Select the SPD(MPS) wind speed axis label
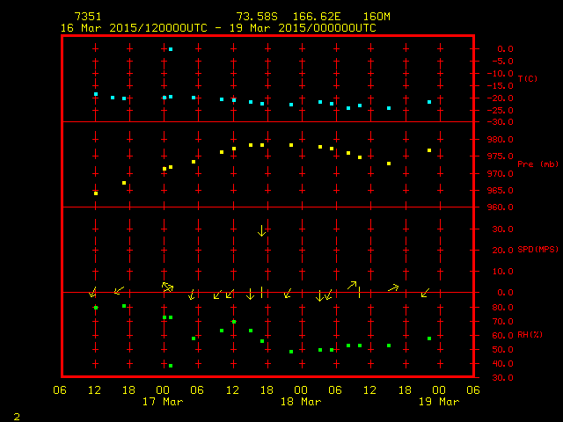The width and height of the screenshot is (563, 422). [x=537, y=250]
